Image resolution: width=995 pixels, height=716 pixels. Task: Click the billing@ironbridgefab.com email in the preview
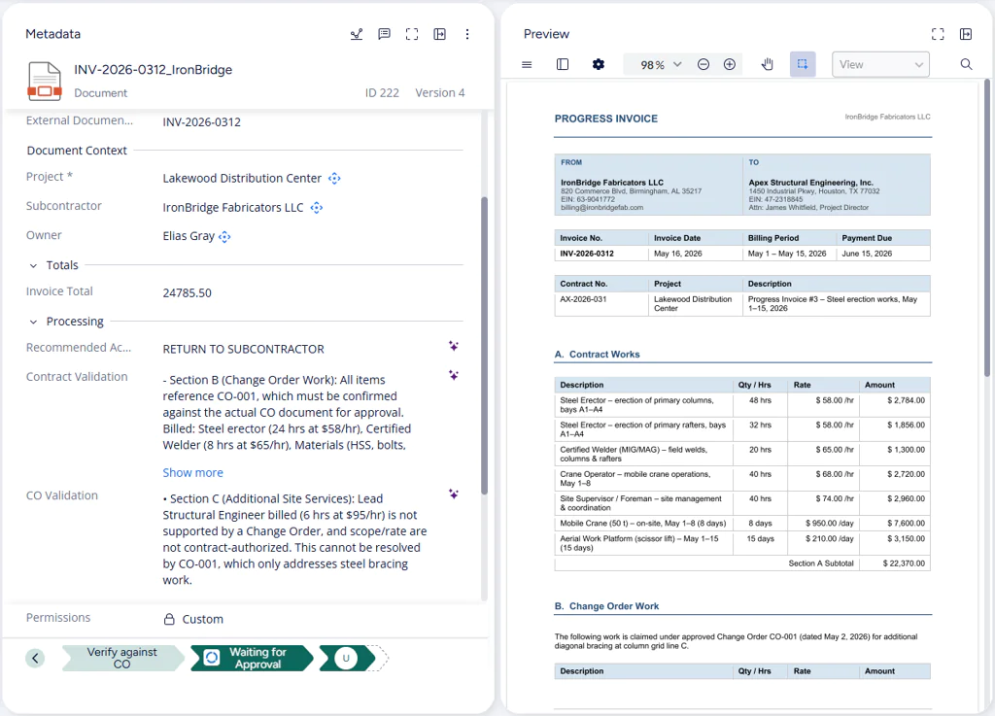pyautogui.click(x=601, y=207)
